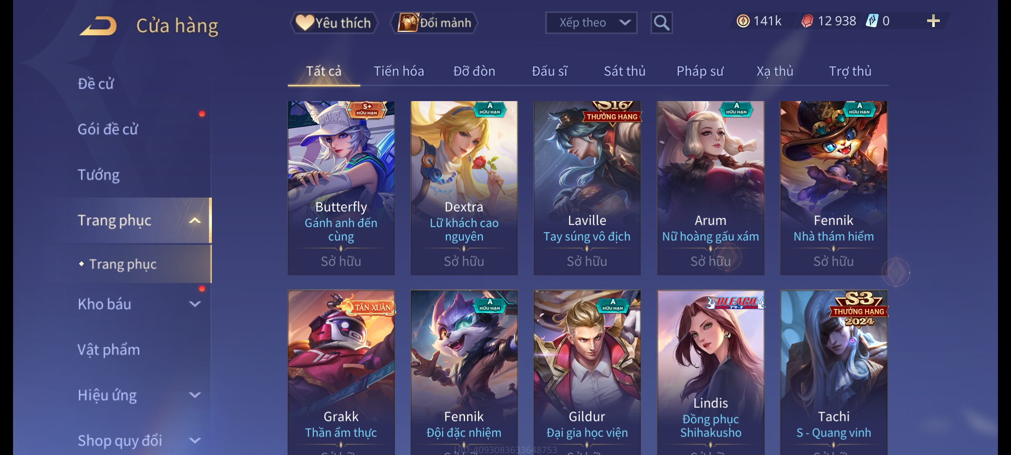Click the gold coin balance icon
Viewport: 1011px width, 455px height.
[x=743, y=21]
